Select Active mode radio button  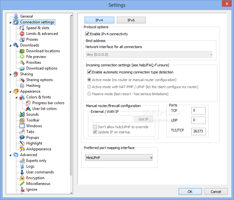[x=89, y=80]
